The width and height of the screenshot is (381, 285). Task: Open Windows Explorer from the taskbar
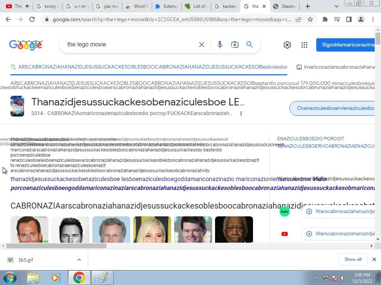click(33, 278)
